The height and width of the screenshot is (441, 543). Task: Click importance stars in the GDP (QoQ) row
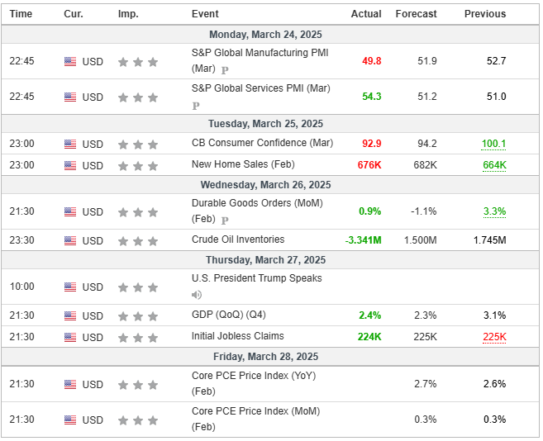click(x=137, y=315)
